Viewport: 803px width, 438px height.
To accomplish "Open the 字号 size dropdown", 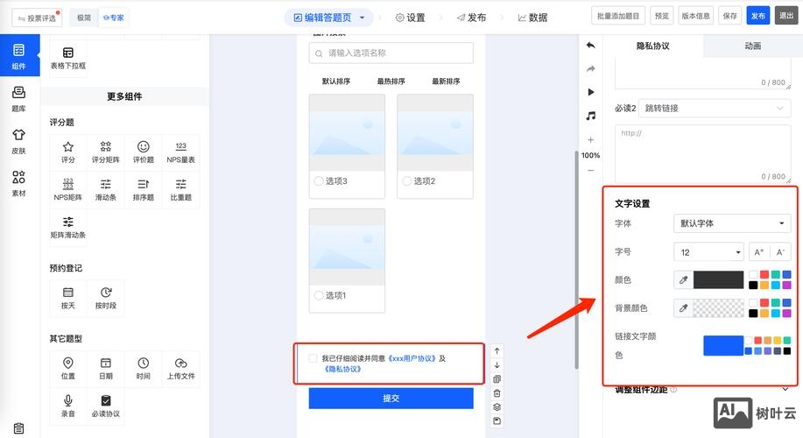I will [x=708, y=252].
